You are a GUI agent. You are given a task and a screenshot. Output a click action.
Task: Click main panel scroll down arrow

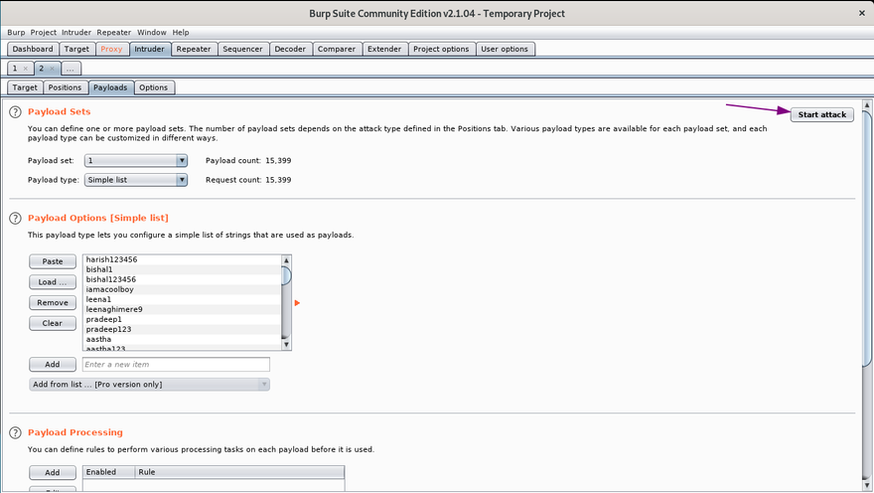pyautogui.click(x=867, y=485)
